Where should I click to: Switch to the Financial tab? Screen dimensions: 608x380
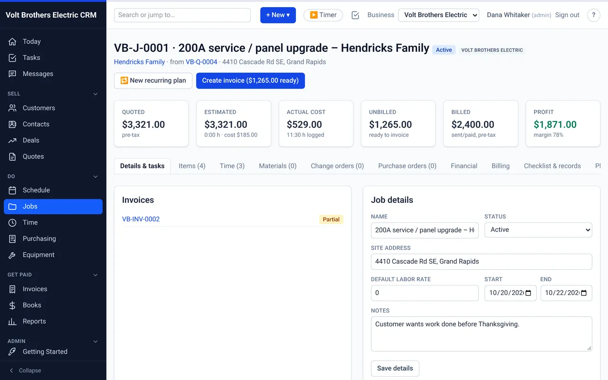point(464,166)
